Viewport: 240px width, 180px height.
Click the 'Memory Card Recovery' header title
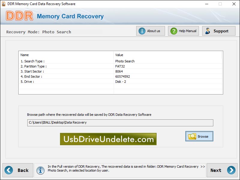pyautogui.click(x=70, y=16)
